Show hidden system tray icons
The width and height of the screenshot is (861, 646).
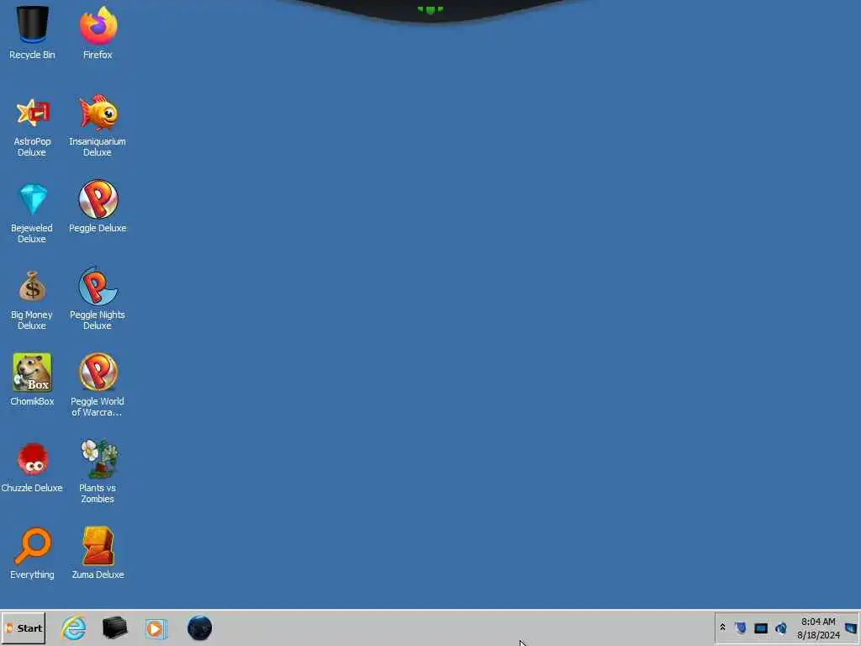tap(722, 627)
